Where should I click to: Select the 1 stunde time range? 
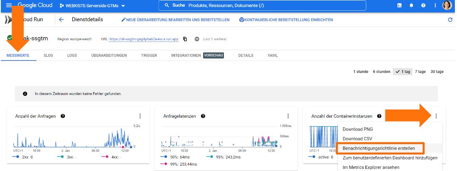tap(361, 71)
